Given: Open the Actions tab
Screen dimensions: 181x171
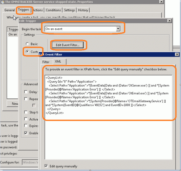Looking at the screenshot, I should (x=38, y=10).
